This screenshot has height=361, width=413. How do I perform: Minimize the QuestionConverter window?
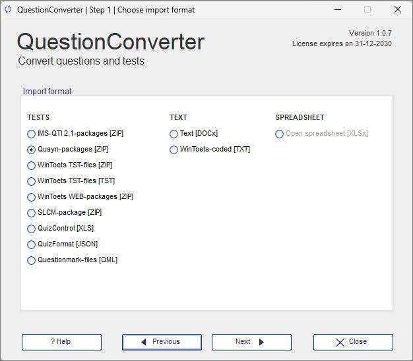[338, 9]
